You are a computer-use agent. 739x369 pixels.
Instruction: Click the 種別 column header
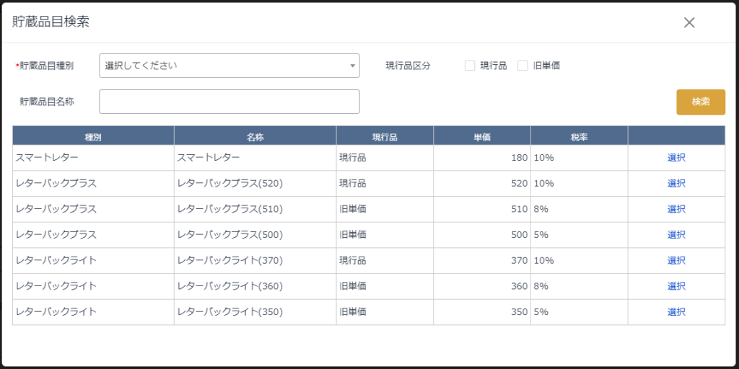coord(93,135)
